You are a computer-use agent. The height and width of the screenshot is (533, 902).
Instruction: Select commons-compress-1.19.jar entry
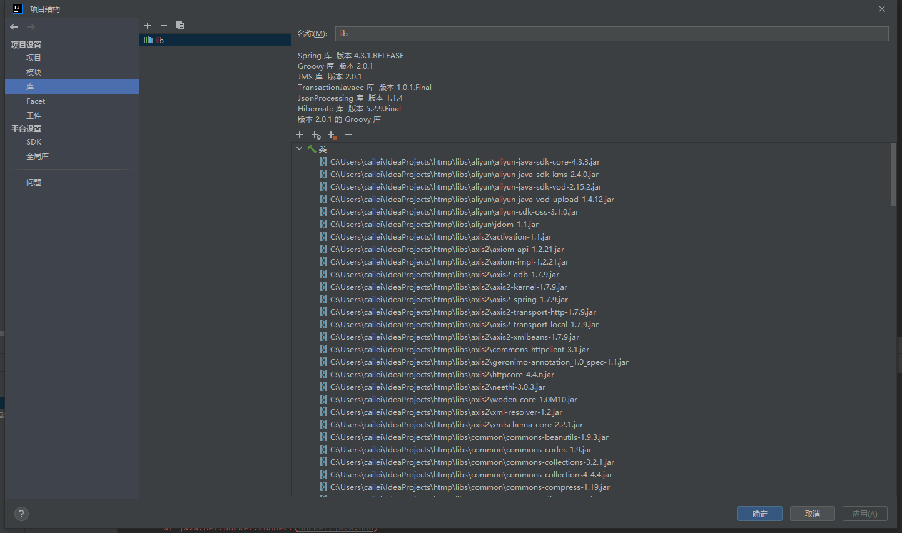(470, 487)
